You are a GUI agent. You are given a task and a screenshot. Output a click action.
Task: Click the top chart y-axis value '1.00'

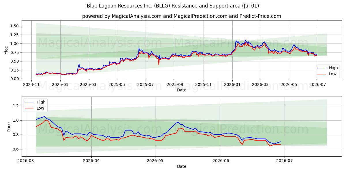click(x=15, y=44)
